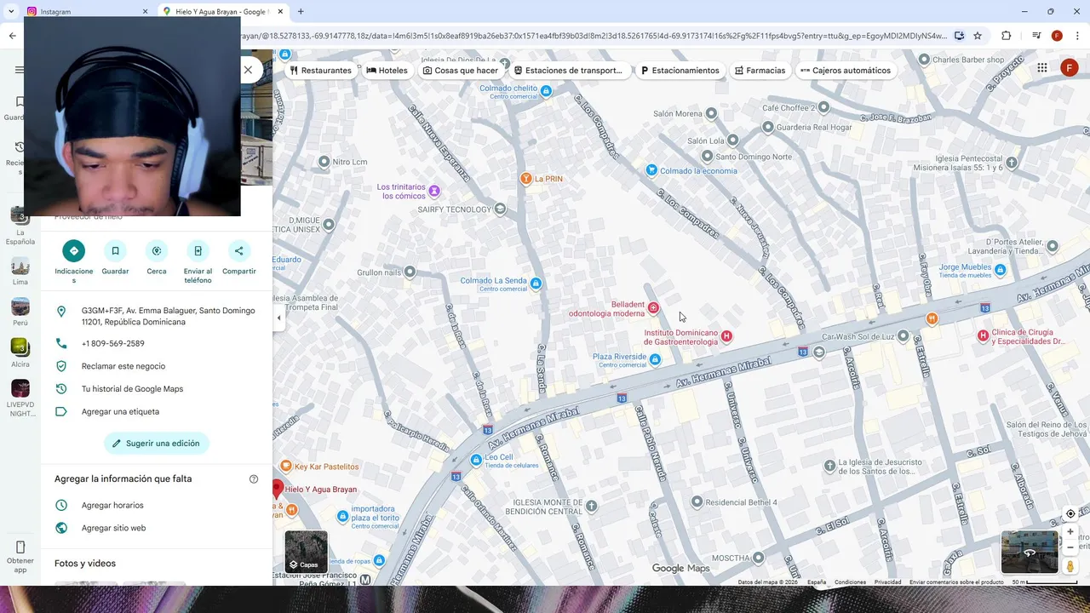This screenshot has width=1090, height=613.
Task: Open tab search dropdown arrow
Action: 11,11
